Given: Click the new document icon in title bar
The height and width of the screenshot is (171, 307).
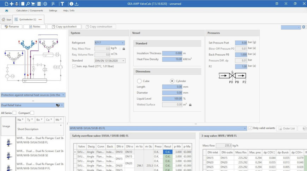Looking at the screenshot, I should click(6, 4).
